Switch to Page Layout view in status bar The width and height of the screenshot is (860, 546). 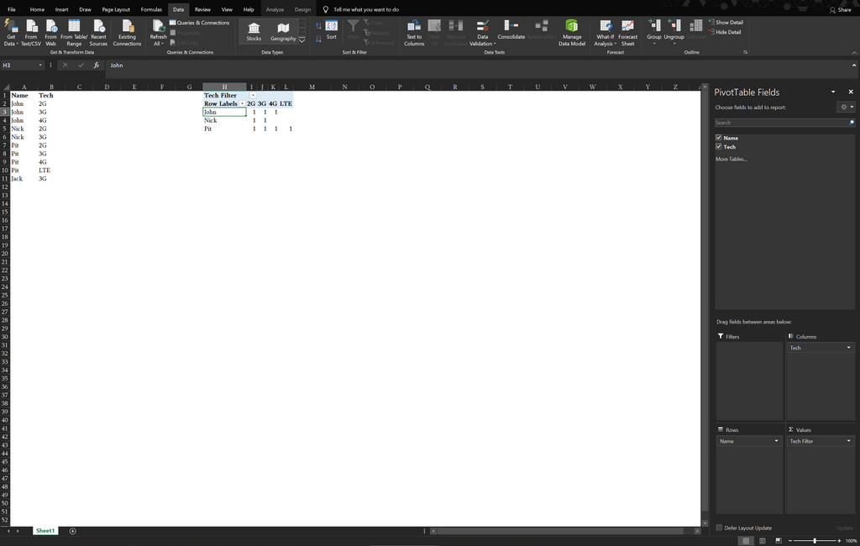click(763, 540)
